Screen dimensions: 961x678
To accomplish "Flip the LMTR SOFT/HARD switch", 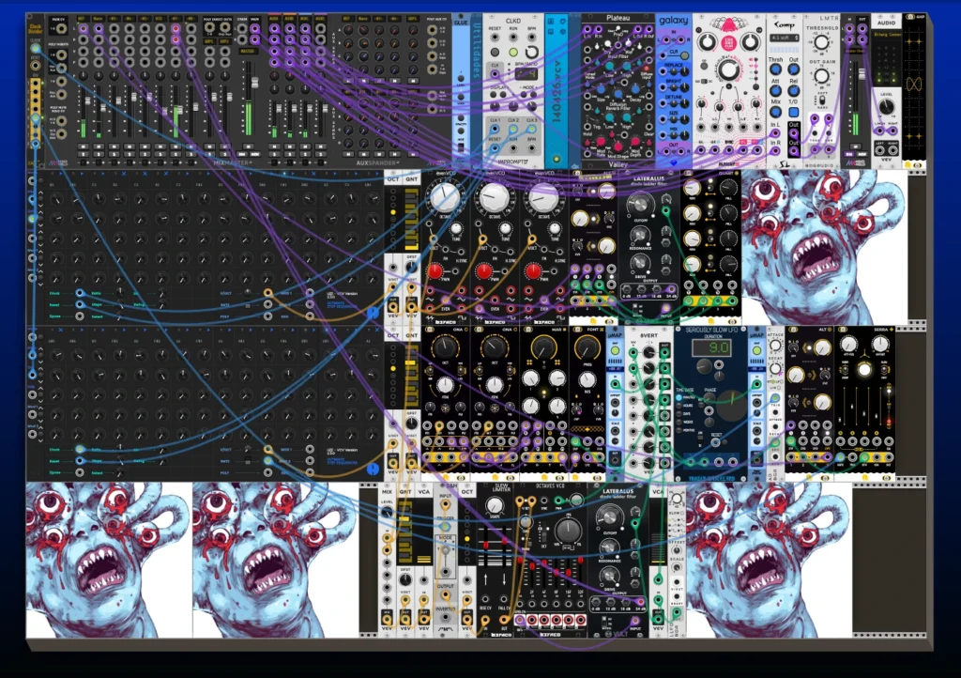I will coord(822,100).
